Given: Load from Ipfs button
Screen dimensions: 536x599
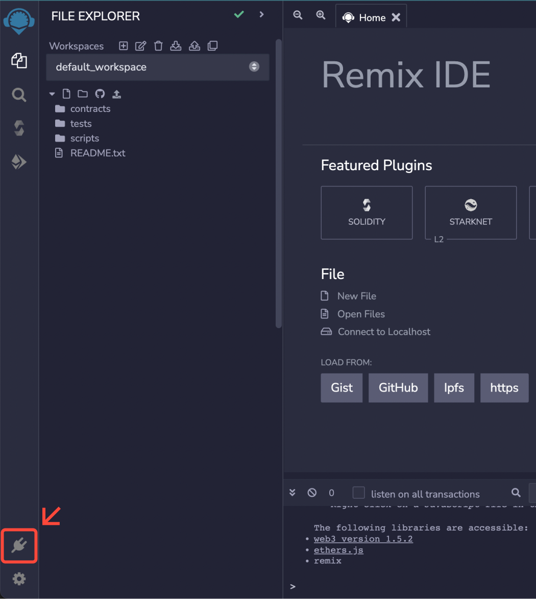Looking at the screenshot, I should tap(454, 388).
